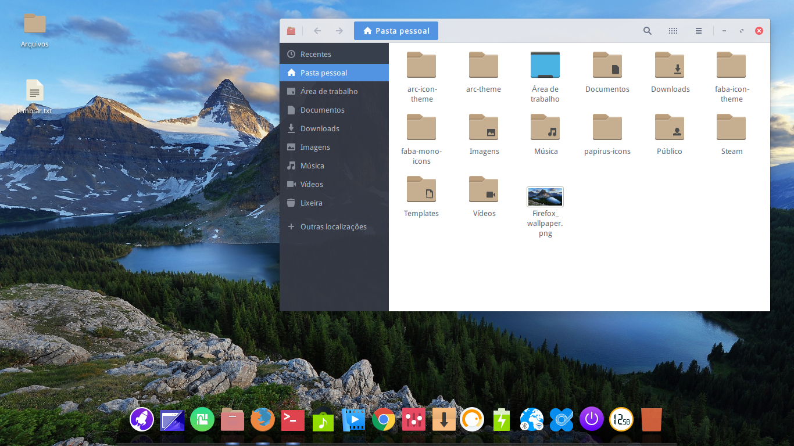Launch Firefox from the dock
Image resolution: width=794 pixels, height=446 pixels.
pyautogui.click(x=263, y=419)
